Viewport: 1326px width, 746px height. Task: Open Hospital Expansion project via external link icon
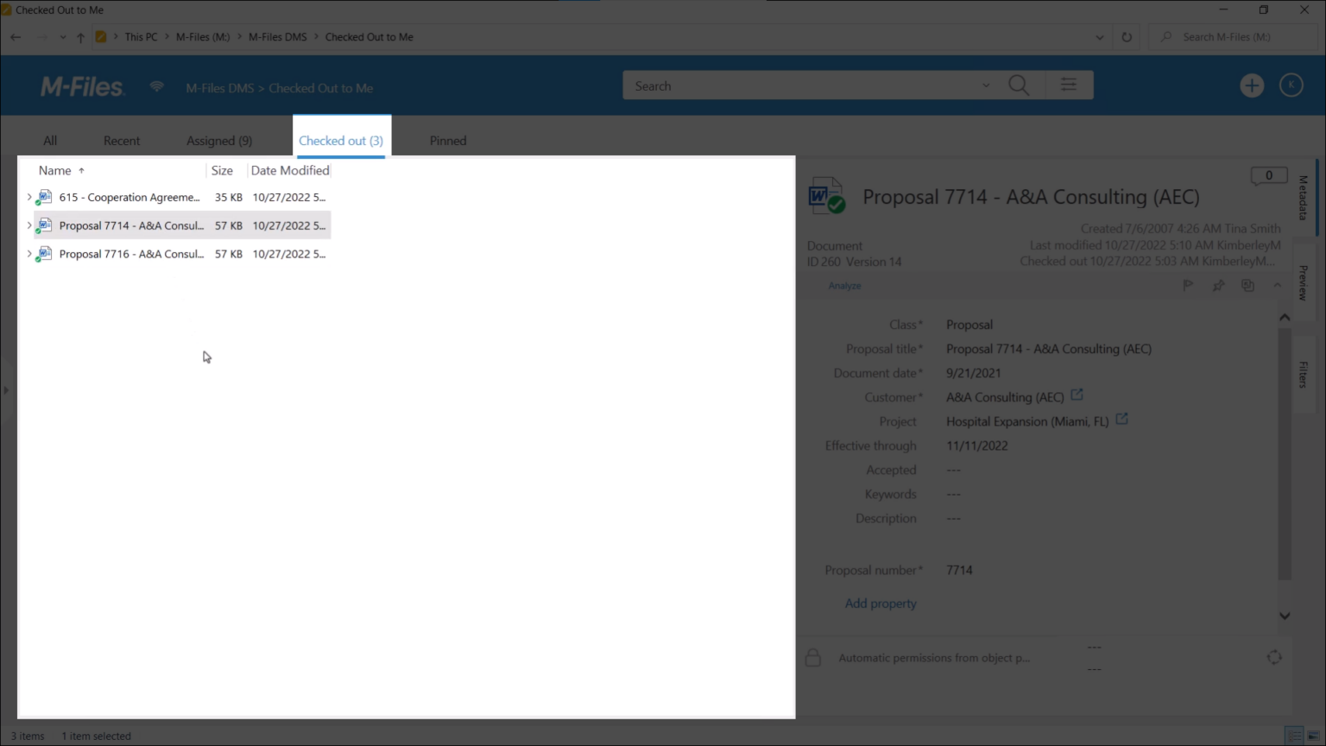coord(1121,418)
